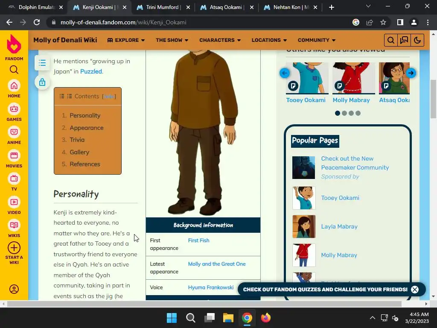This screenshot has height=328, width=437.
Task: Select the second carousel page dot
Action: (344, 113)
